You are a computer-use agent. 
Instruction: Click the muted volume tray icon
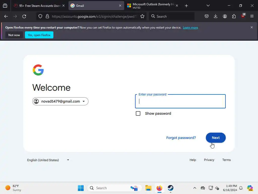coord(217,188)
